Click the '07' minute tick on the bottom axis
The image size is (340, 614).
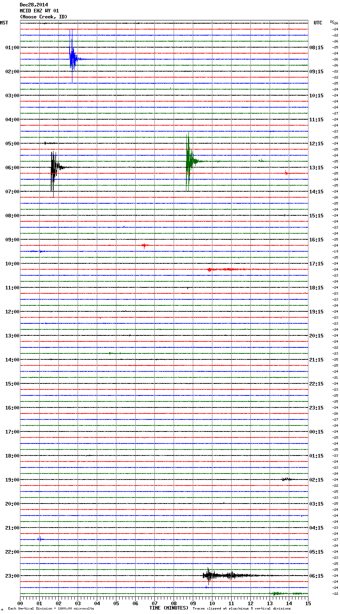point(154,603)
